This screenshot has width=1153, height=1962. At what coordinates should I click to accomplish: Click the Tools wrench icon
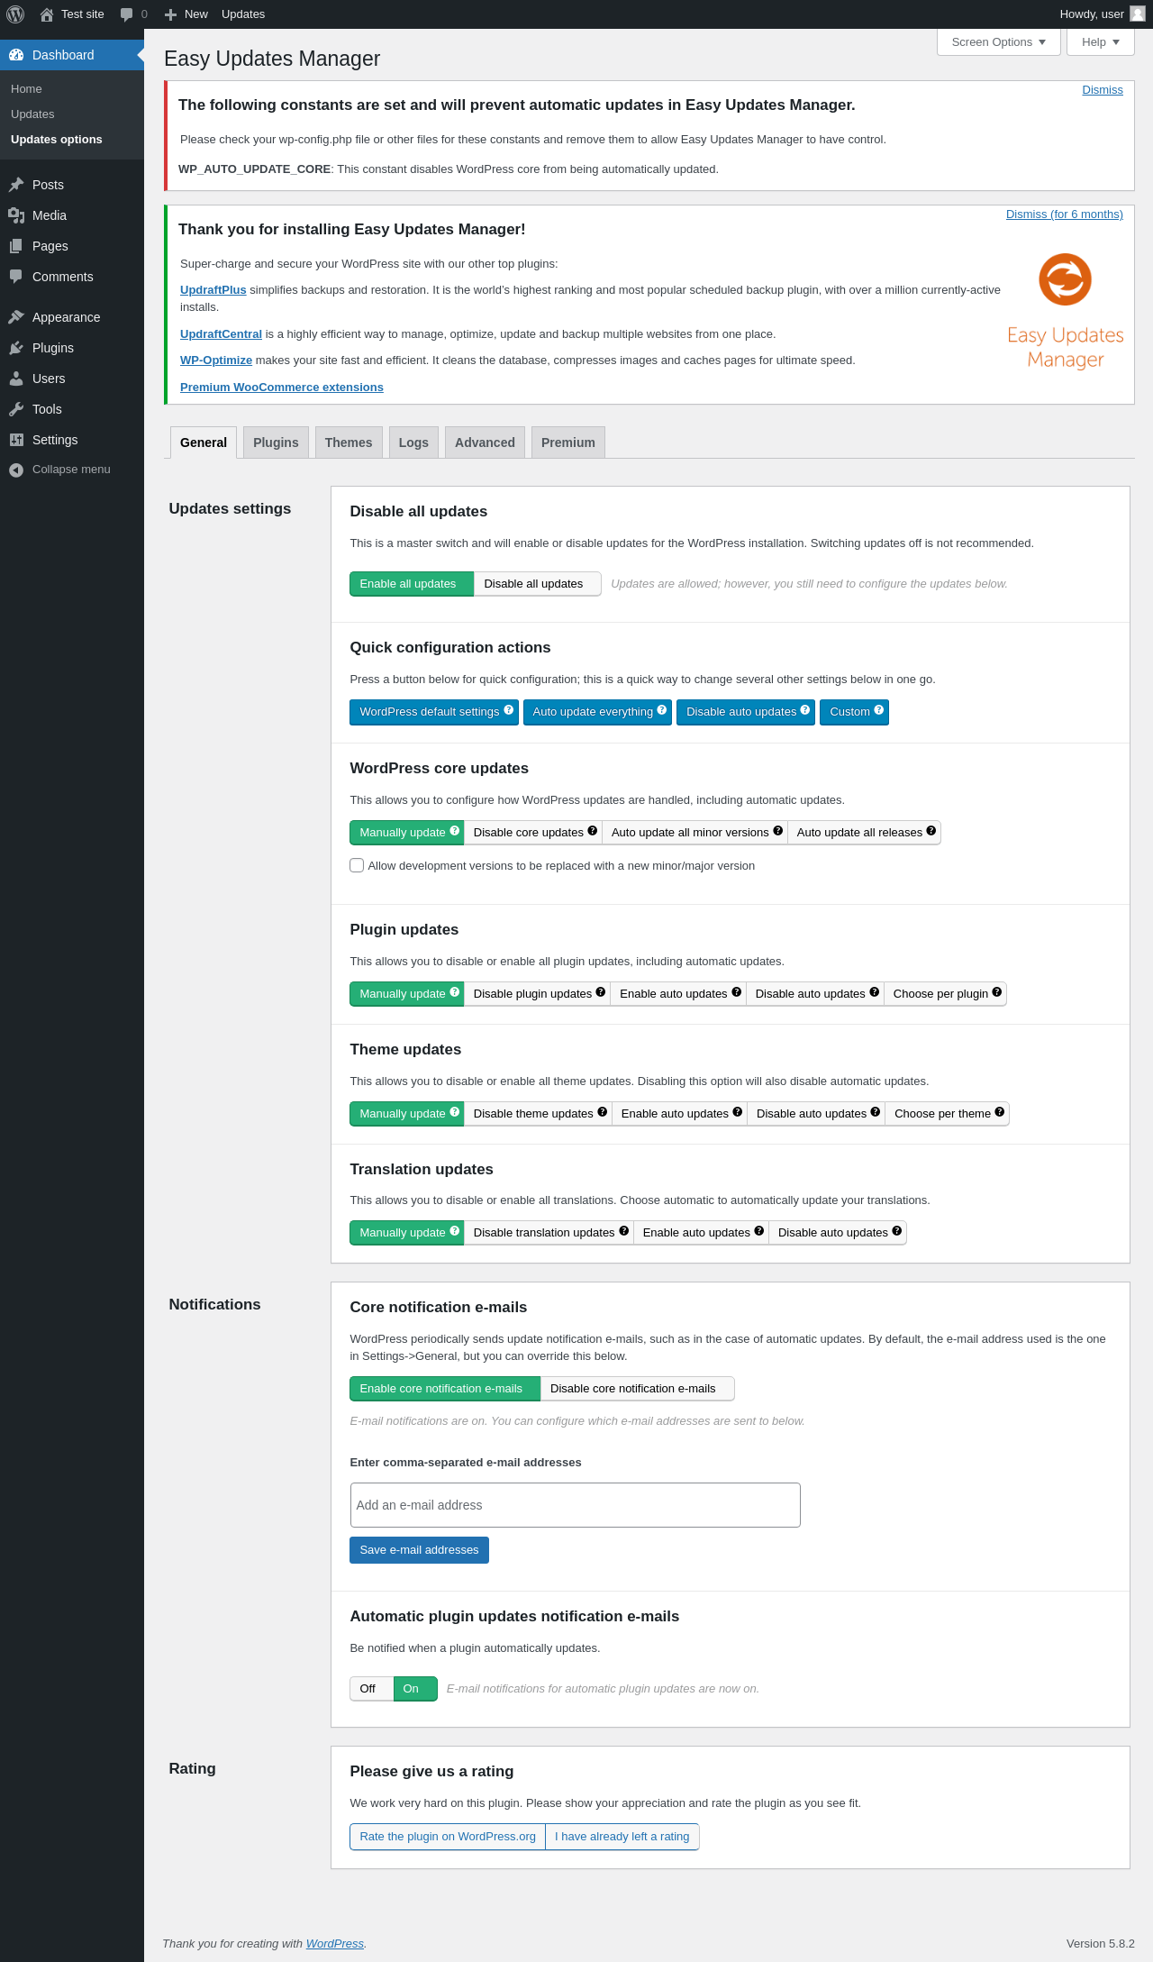(x=16, y=409)
